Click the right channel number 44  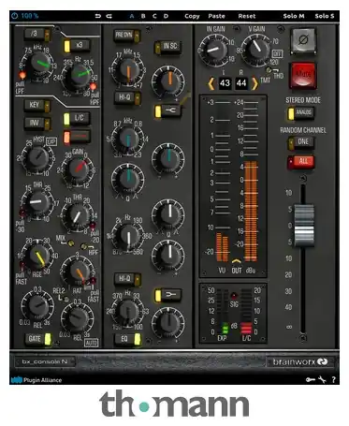coord(241,83)
